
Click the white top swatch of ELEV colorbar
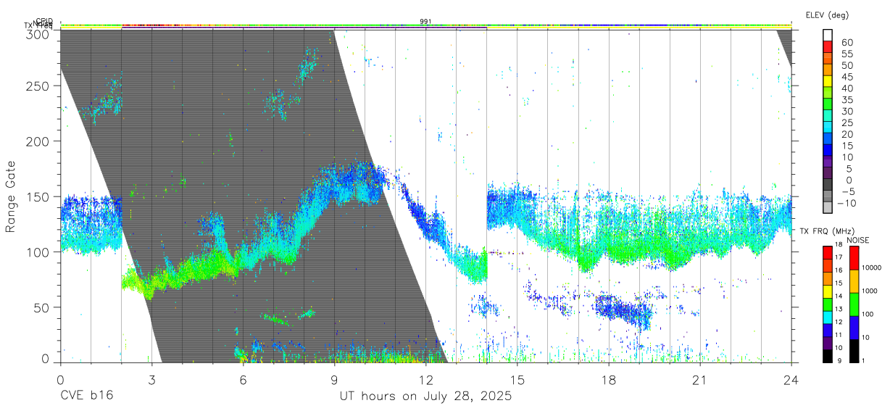pyautogui.click(x=828, y=35)
